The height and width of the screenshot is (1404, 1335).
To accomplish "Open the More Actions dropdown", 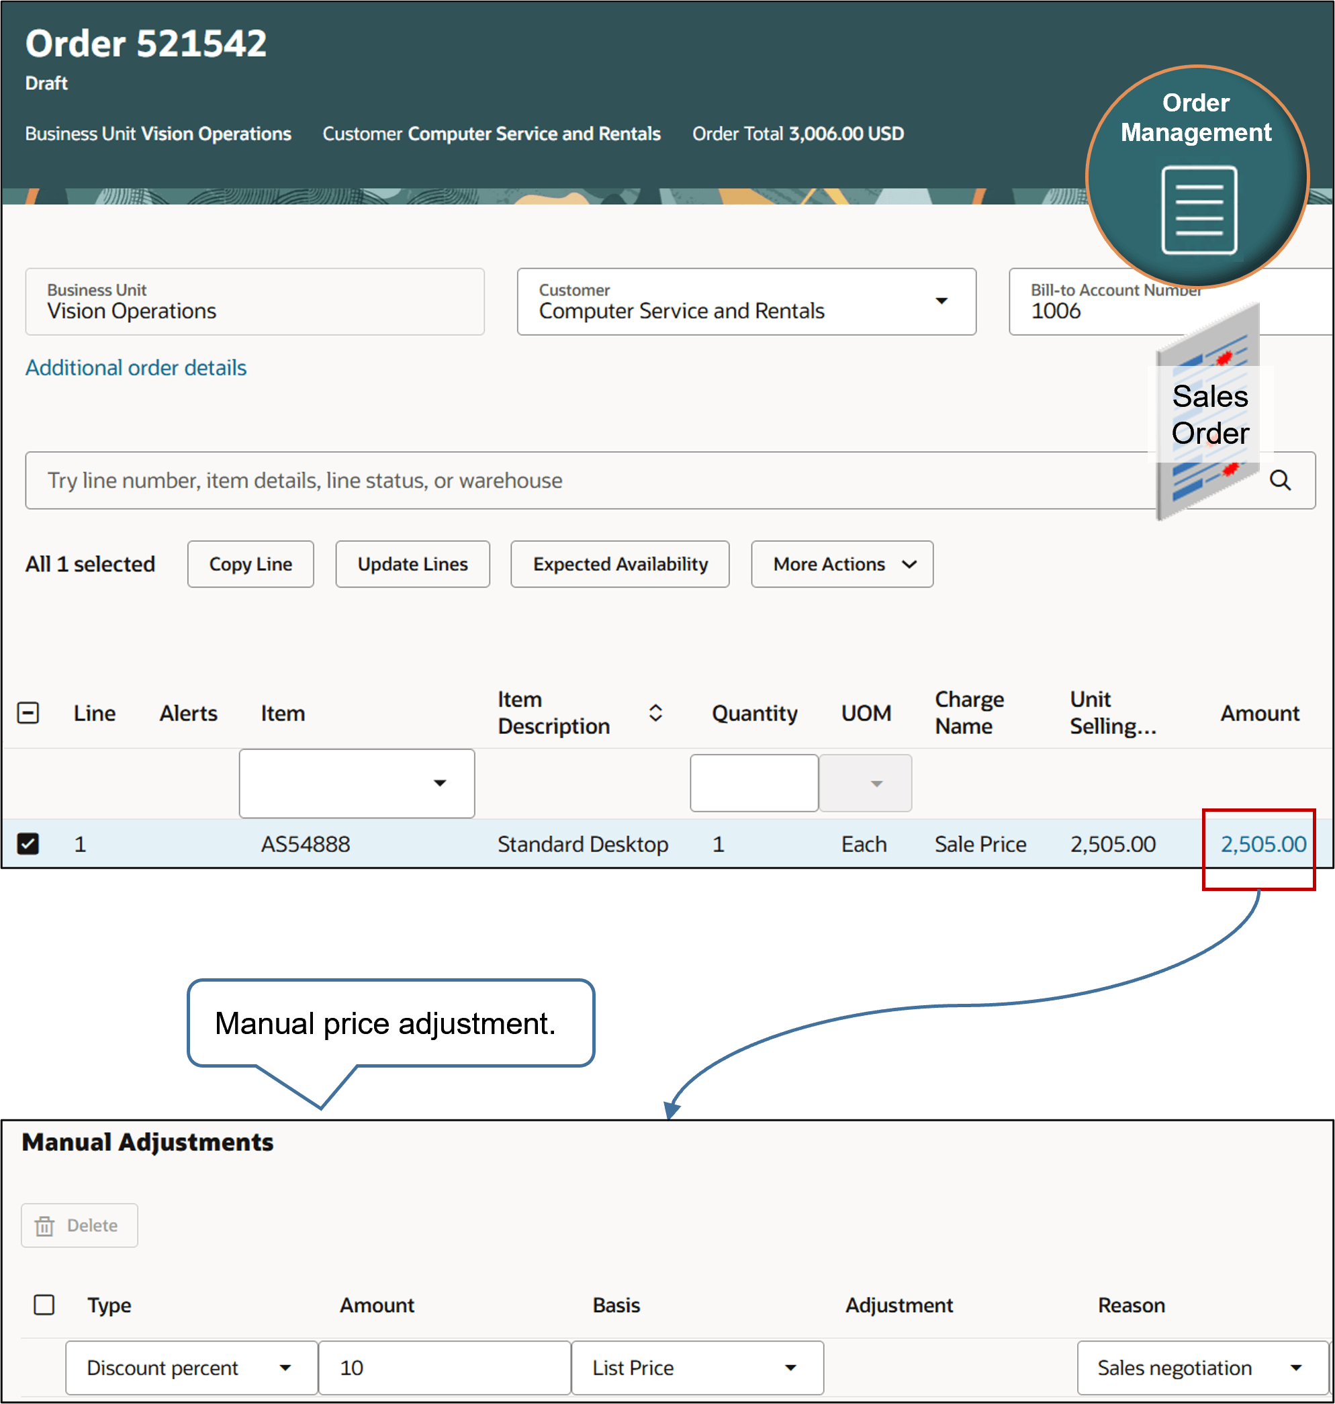I will (841, 563).
